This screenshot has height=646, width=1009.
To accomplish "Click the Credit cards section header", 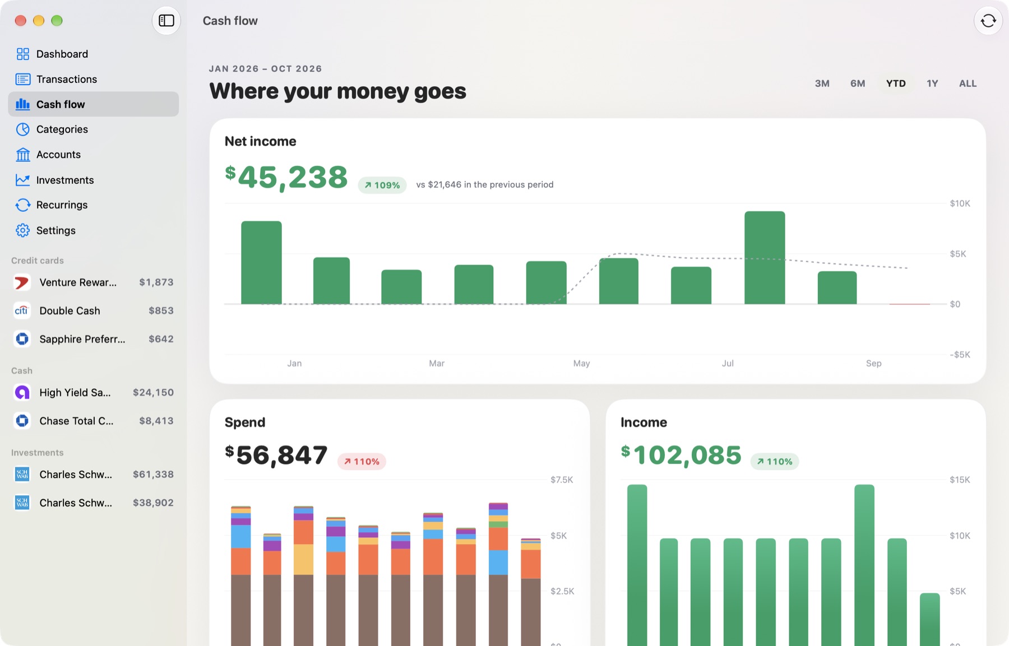I will 38,261.
